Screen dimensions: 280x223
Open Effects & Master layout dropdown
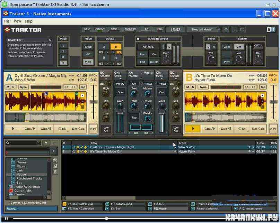(219, 29)
